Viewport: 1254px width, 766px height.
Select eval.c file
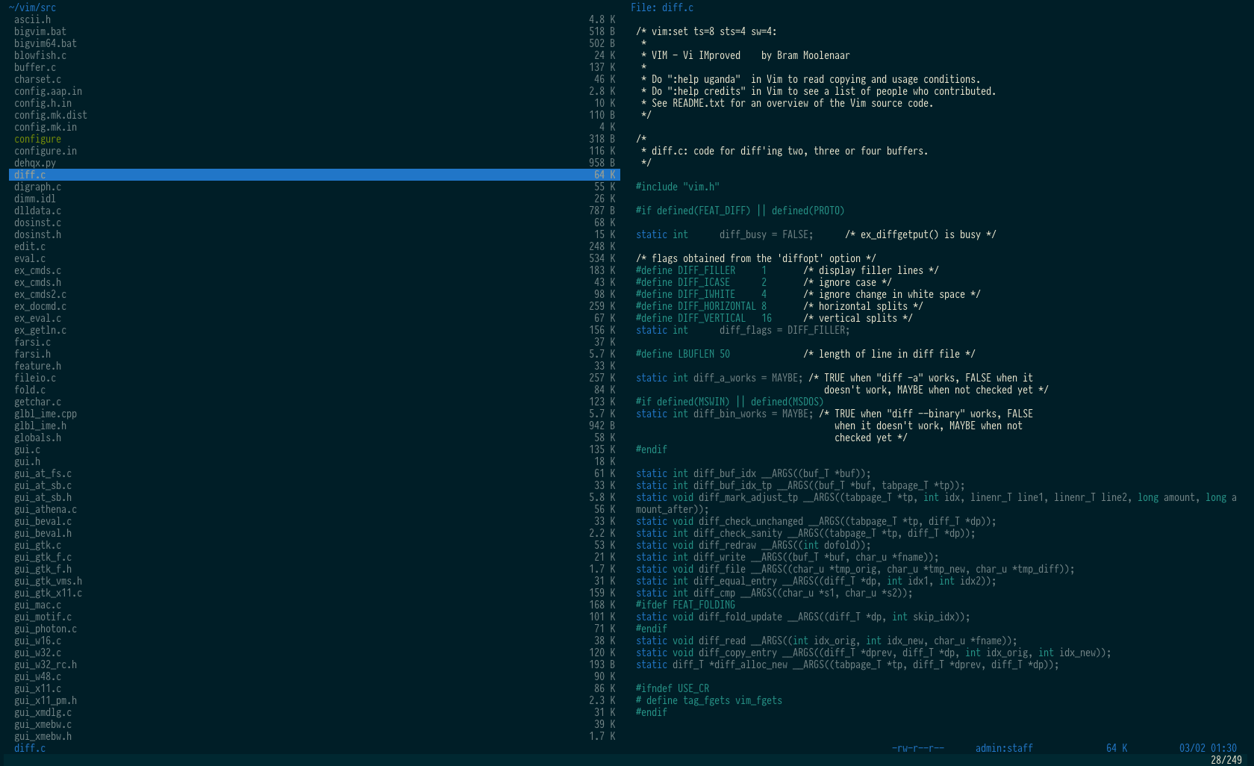coord(314,258)
